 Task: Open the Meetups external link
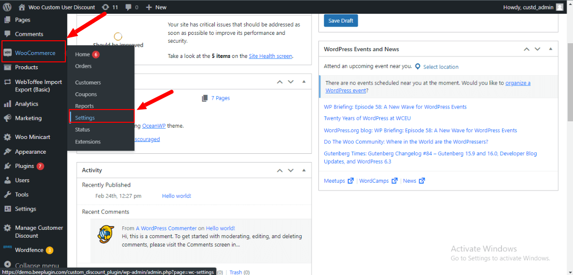339,181
